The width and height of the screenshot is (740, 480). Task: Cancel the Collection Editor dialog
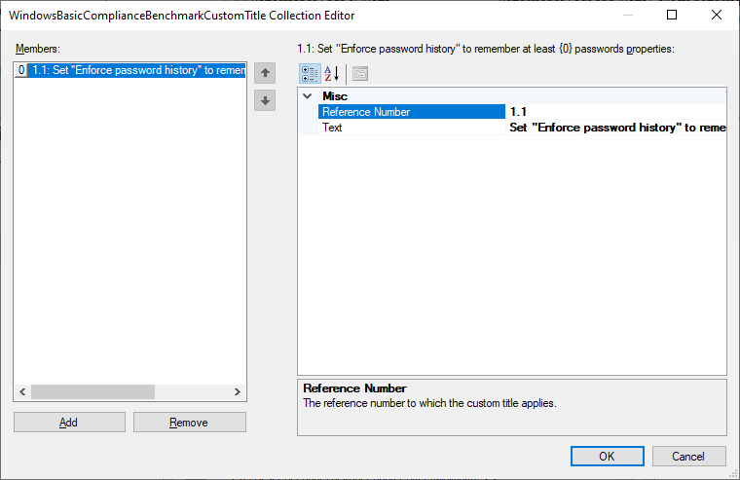click(689, 456)
